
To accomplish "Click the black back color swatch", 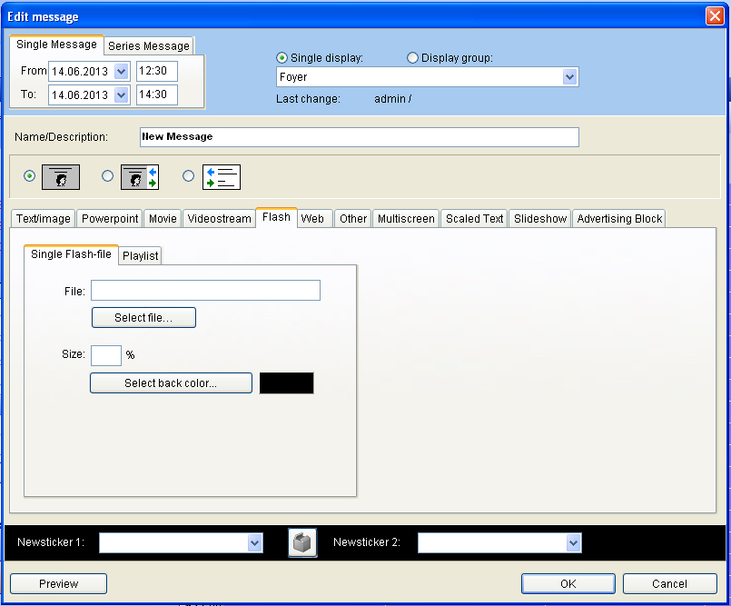I will tap(286, 383).
